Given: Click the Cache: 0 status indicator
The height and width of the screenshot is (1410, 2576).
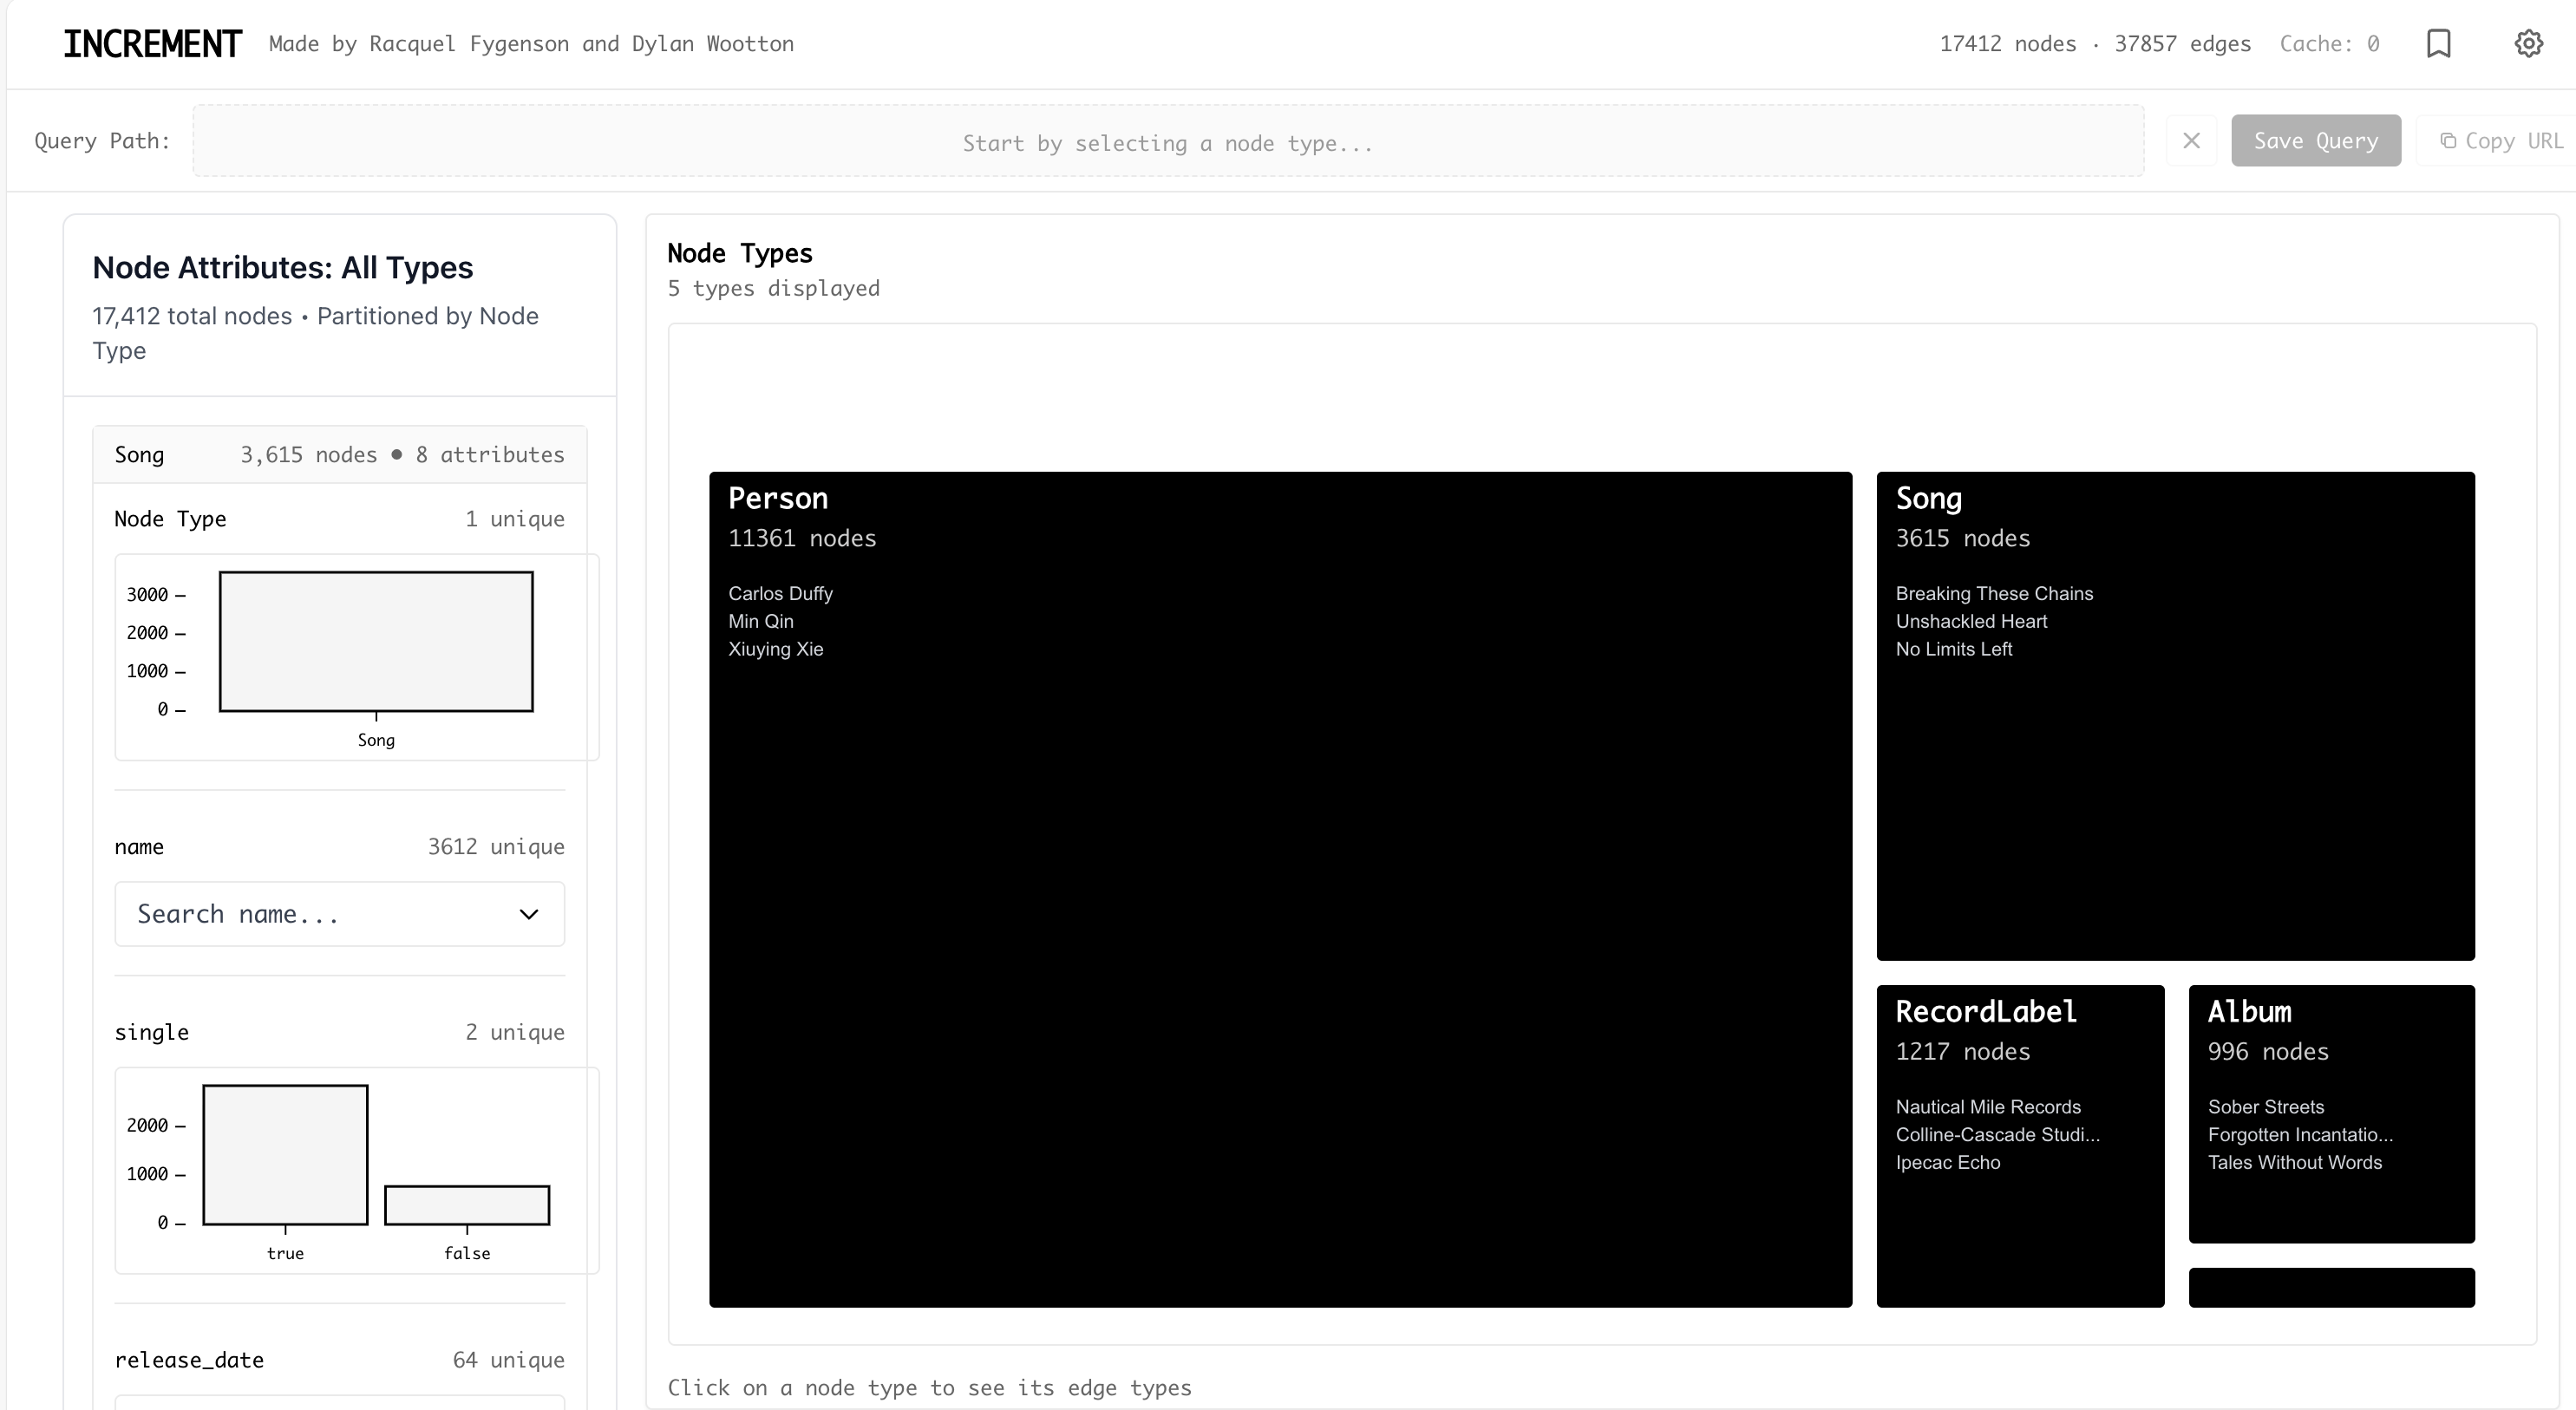Looking at the screenshot, I should click(x=2330, y=43).
